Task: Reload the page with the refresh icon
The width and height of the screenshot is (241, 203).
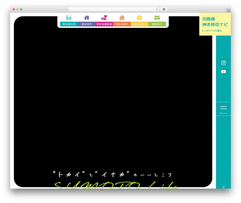Action: click(157, 10)
